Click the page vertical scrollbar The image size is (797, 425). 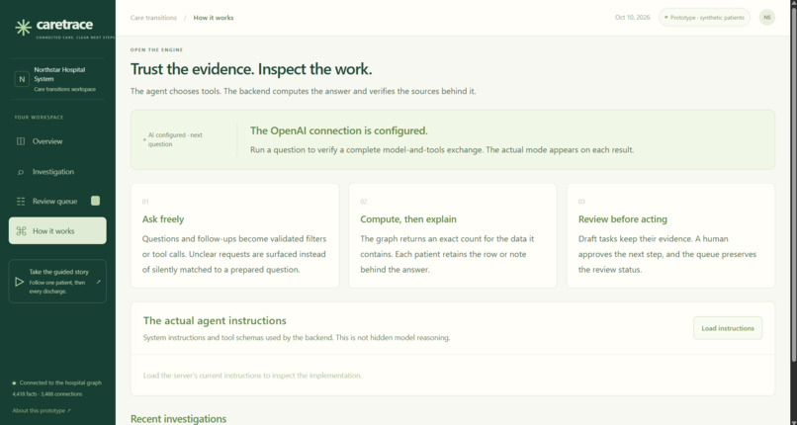(x=793, y=183)
